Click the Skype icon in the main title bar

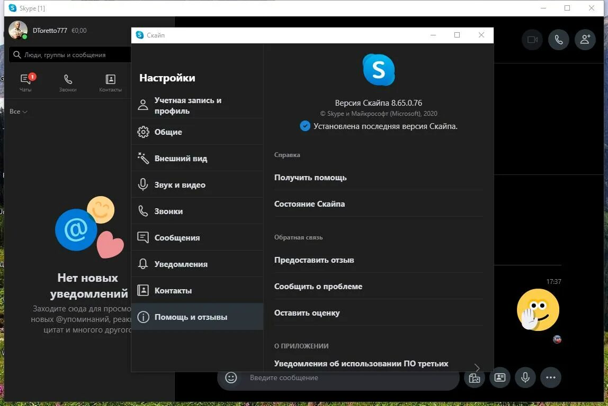(x=12, y=8)
